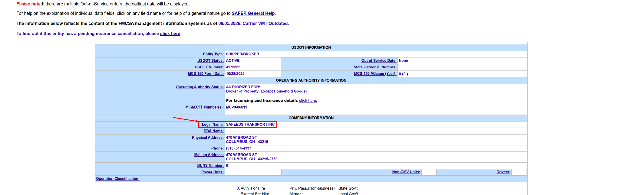
Task: Open the Power Units field help
Action: pyautogui.click(x=213, y=172)
